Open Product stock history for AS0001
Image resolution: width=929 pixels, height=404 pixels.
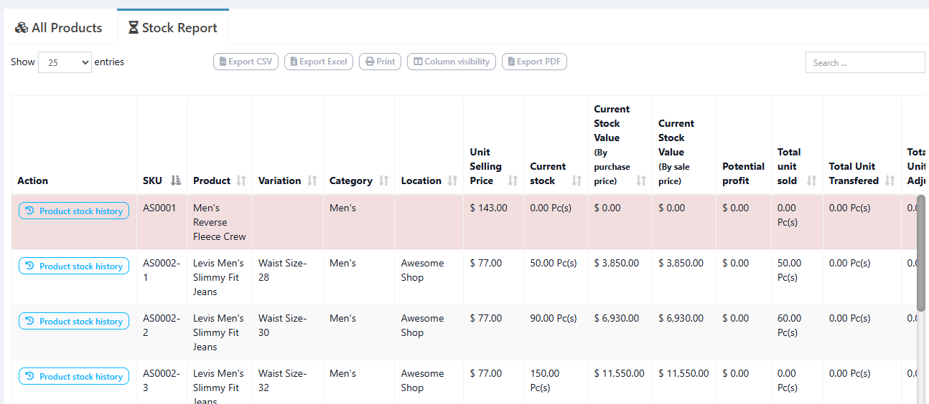tap(74, 211)
